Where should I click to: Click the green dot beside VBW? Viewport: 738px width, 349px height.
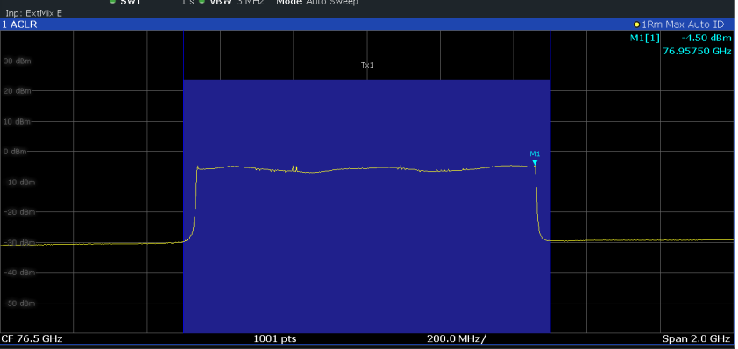(202, 2)
